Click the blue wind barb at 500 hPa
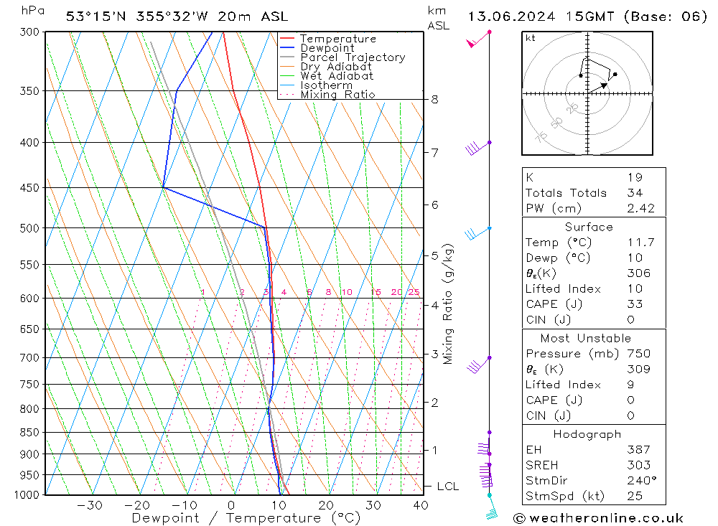This screenshot has height=526, width=718. pos(478,233)
